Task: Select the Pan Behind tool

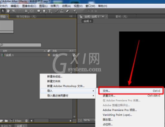Action: point(32,11)
